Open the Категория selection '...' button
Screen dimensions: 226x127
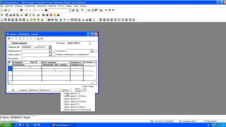[x=92, y=51]
